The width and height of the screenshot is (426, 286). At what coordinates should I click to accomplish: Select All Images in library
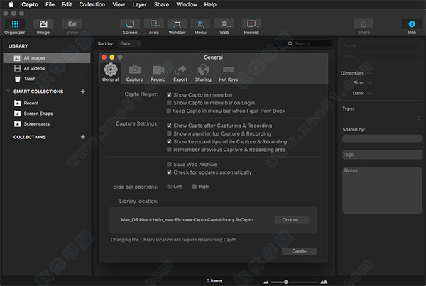(x=47, y=58)
